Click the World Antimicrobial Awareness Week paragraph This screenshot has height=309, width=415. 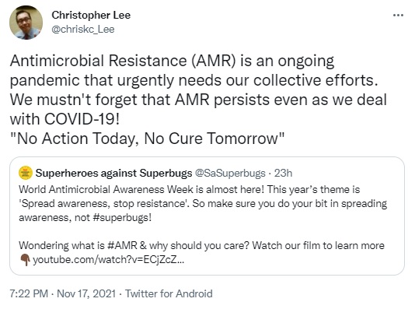[x=203, y=203]
